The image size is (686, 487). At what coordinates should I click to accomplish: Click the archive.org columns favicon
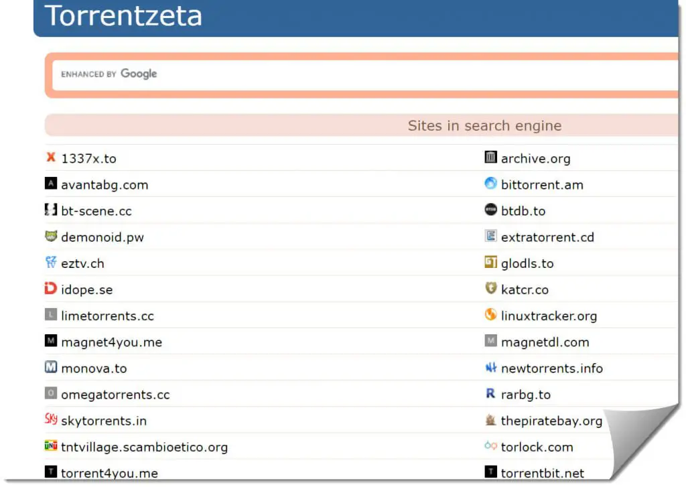pyautogui.click(x=490, y=158)
